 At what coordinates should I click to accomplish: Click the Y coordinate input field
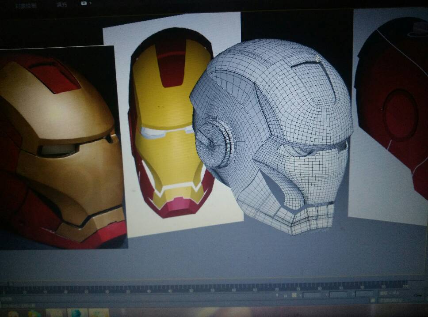(338, 294)
